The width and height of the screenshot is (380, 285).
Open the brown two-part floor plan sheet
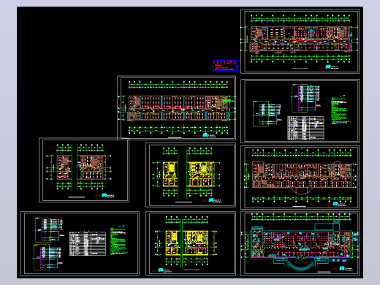pos(84,170)
